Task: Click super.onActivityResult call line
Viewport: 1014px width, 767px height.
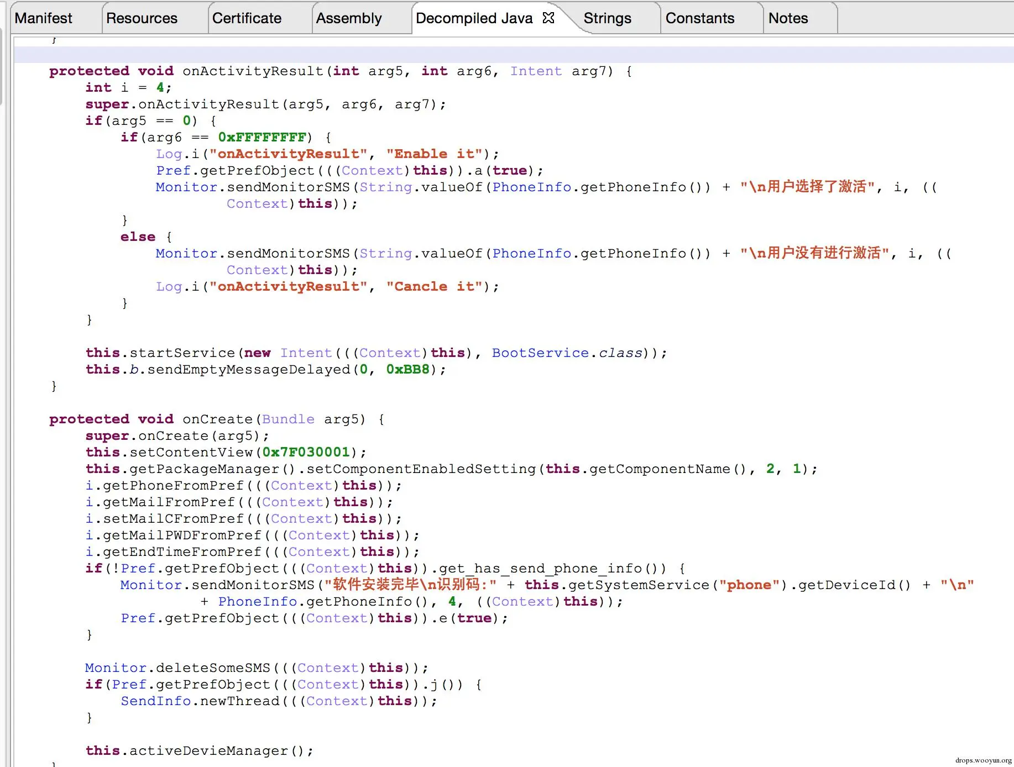Action: pyautogui.click(x=266, y=104)
